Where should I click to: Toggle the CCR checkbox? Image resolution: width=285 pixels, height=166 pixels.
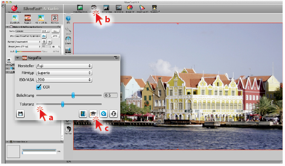(39, 86)
